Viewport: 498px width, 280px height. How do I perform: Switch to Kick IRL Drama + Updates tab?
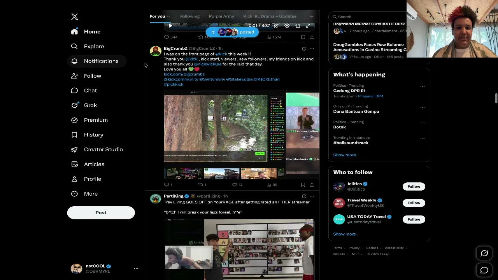tap(270, 16)
